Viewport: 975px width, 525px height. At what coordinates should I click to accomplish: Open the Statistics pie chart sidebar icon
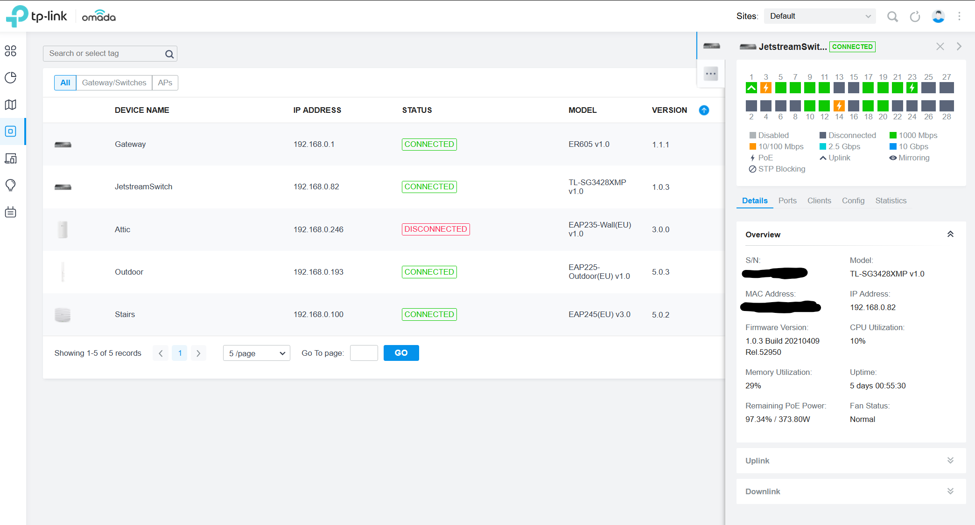[x=11, y=77]
